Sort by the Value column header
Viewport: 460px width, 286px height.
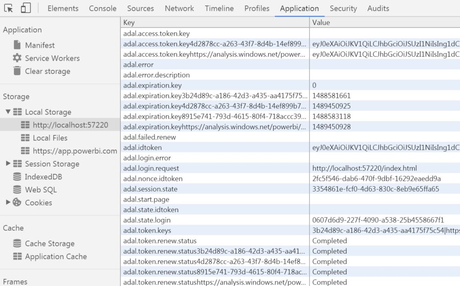(x=385, y=22)
